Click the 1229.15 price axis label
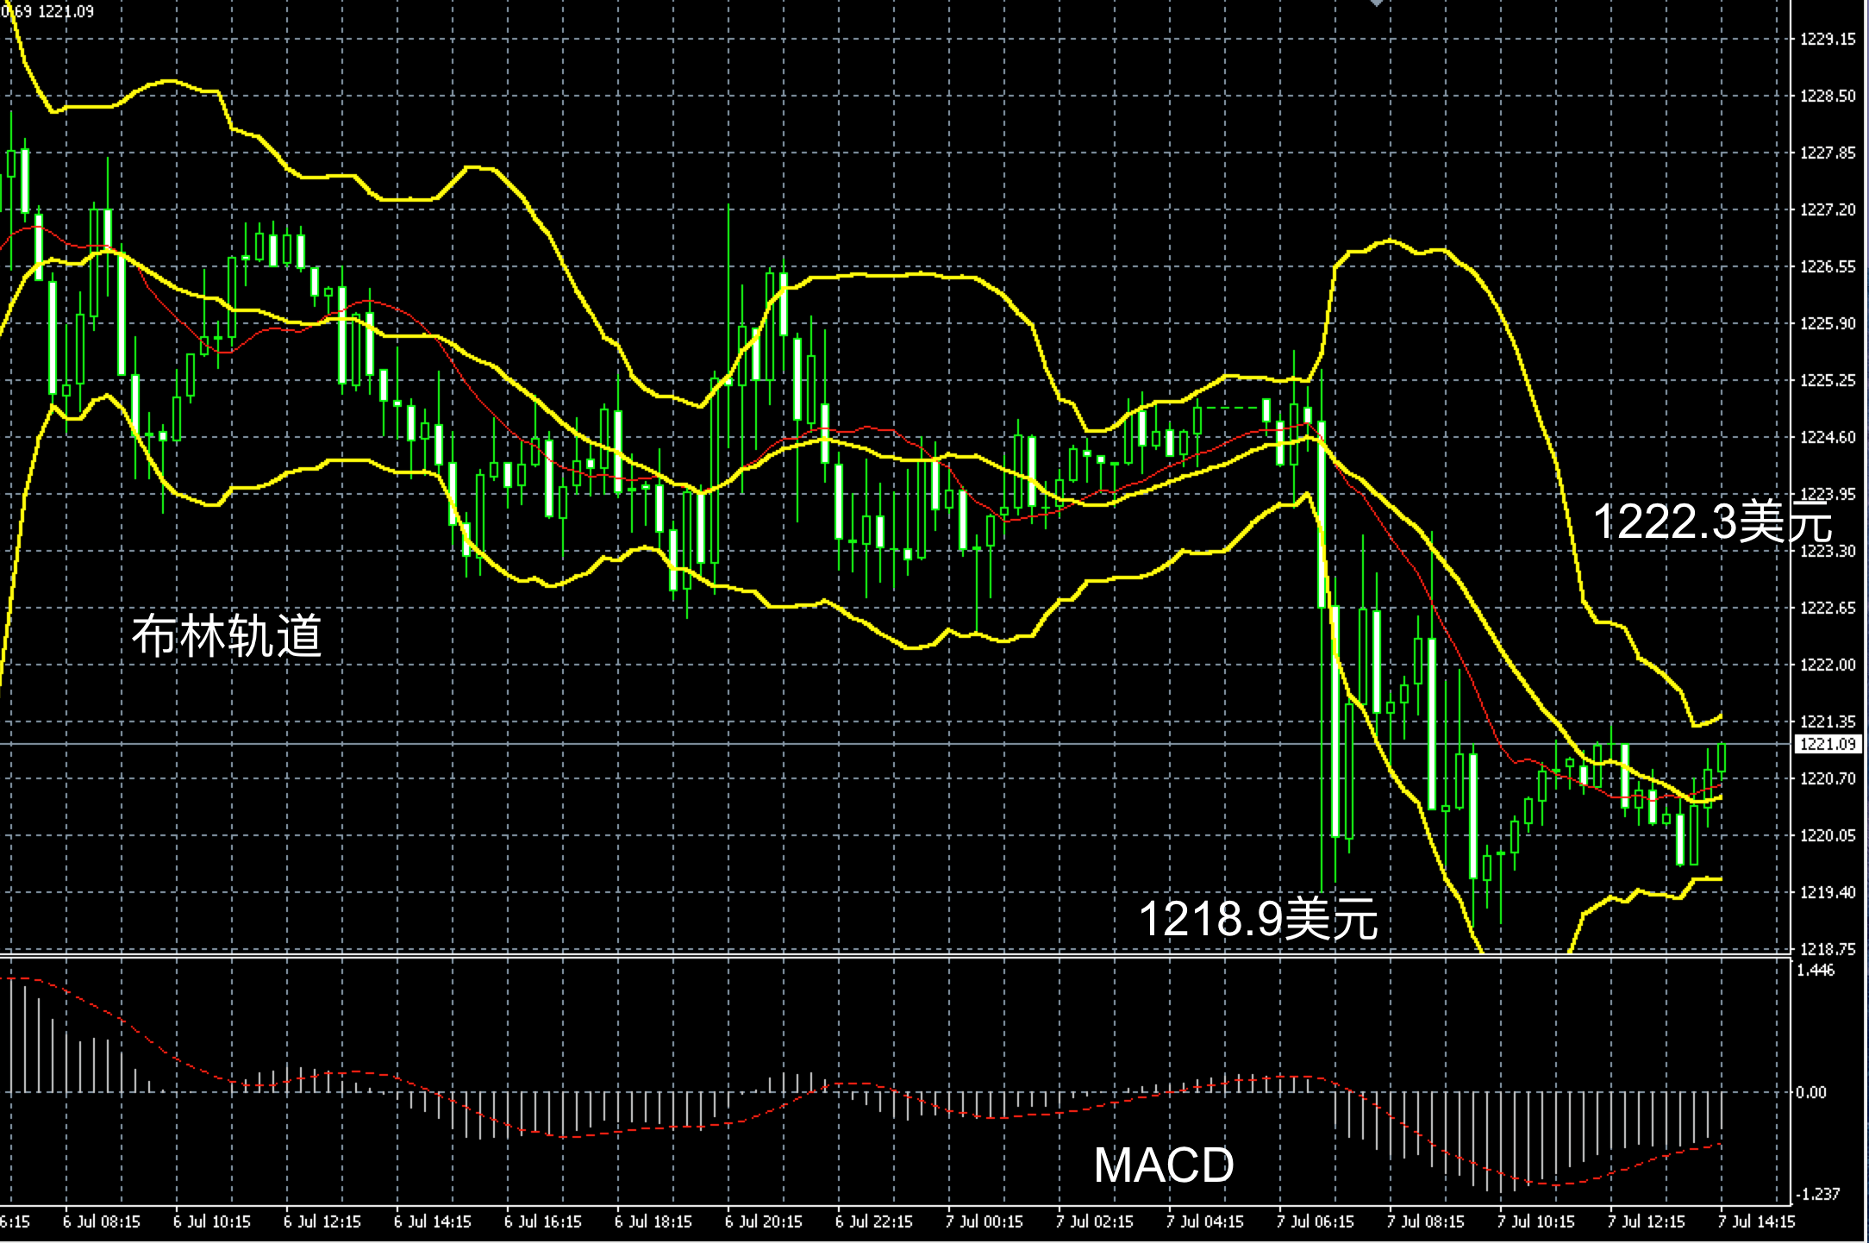The height and width of the screenshot is (1243, 1869). tap(1828, 40)
